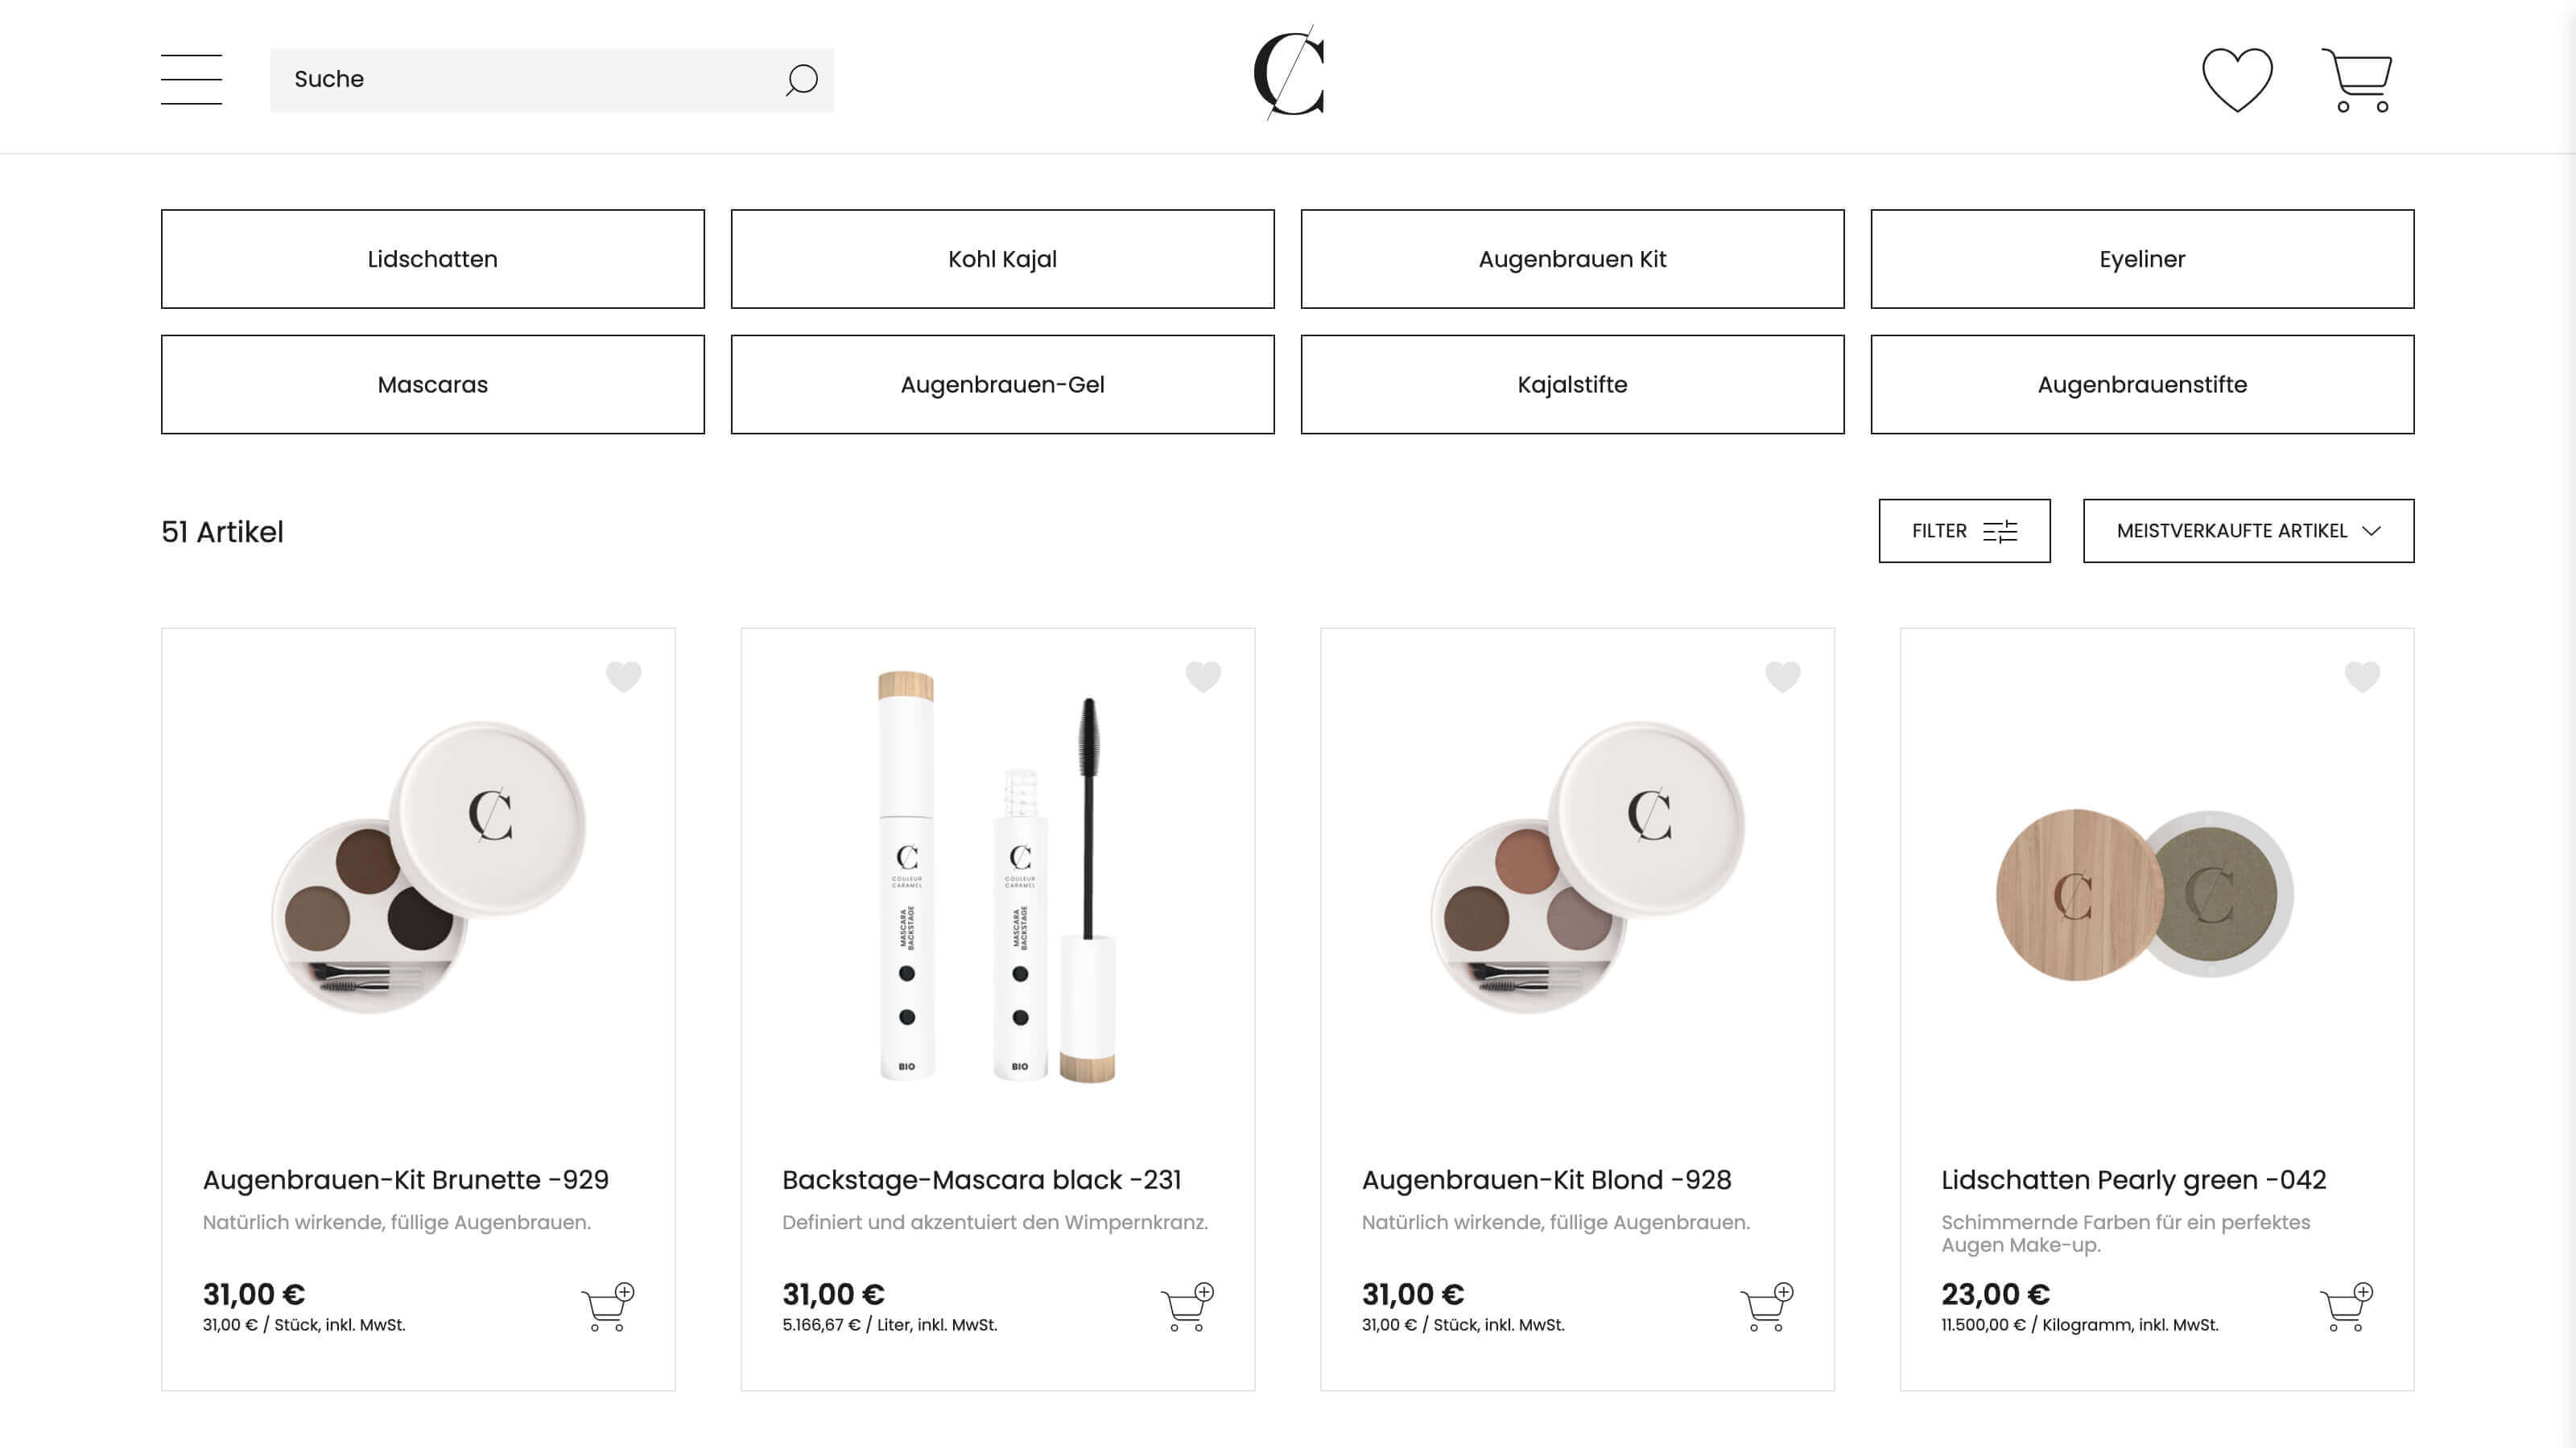2576x1448 pixels.
Task: Click the Couleur Caramel logo
Action: click(1289, 73)
